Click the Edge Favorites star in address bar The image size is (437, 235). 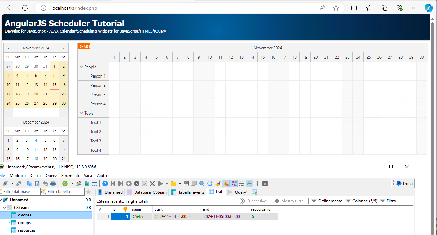[x=336, y=8]
